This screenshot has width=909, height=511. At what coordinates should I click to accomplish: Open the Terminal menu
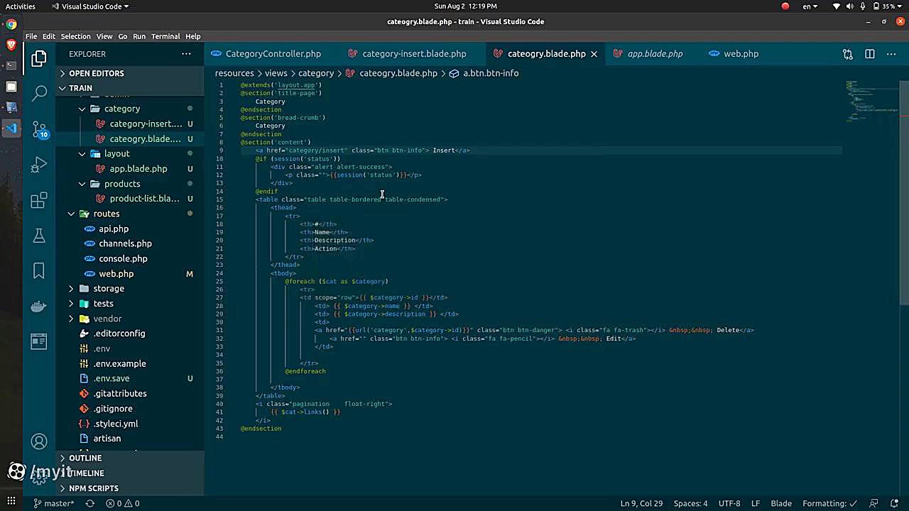165,36
